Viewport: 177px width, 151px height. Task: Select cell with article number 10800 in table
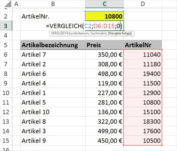point(143,102)
